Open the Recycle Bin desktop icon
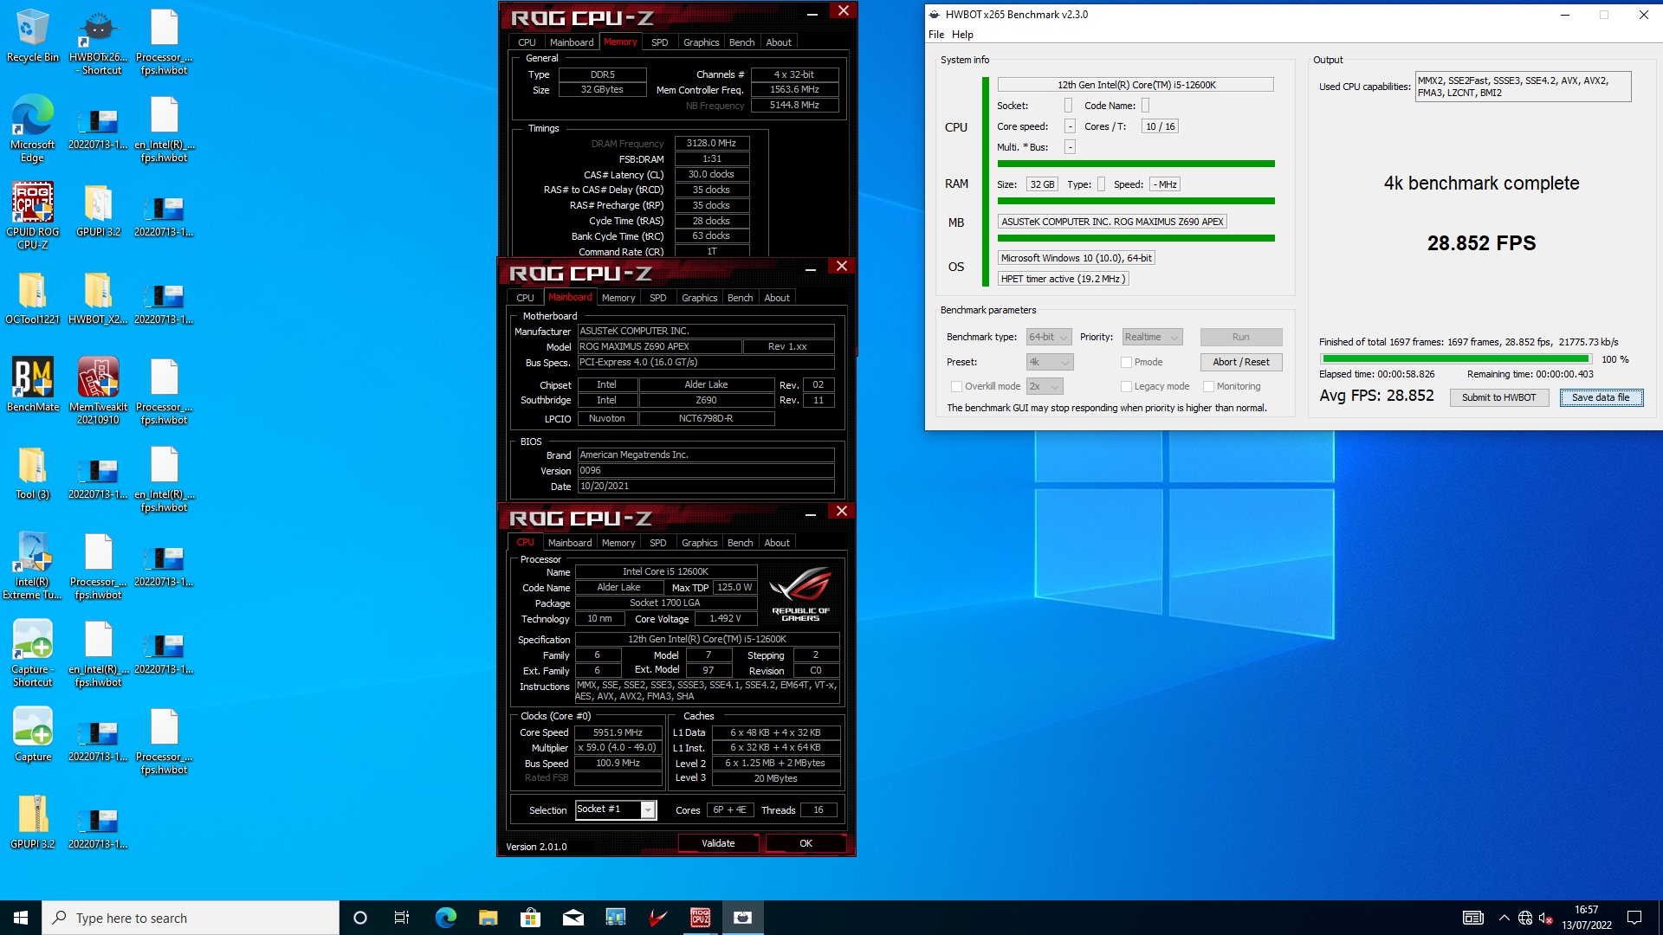This screenshot has height=935, width=1663. click(32, 36)
